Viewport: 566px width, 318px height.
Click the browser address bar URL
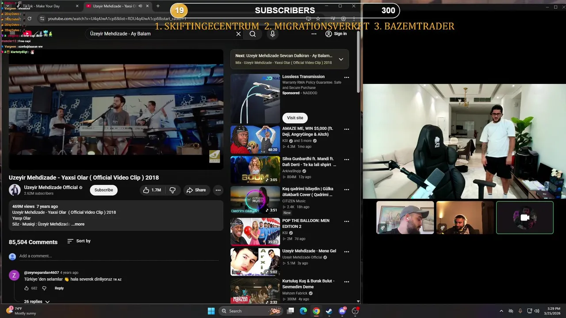[x=117, y=19]
